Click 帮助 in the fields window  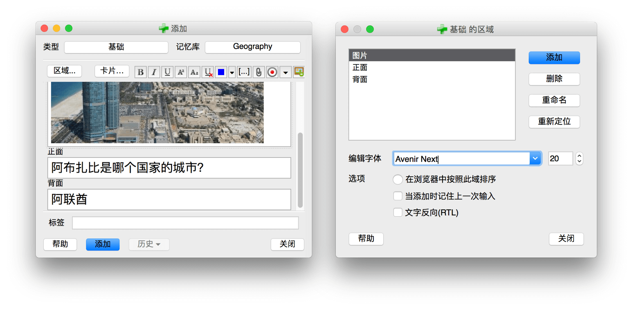[x=366, y=239]
